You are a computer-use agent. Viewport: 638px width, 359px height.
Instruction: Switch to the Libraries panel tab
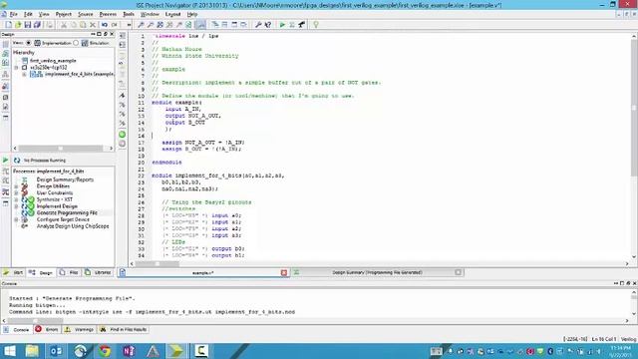(x=98, y=272)
